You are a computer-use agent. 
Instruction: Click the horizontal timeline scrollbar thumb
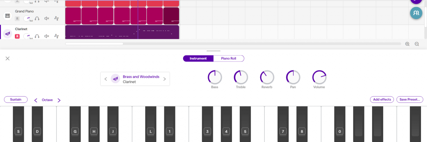tap(94, 44)
